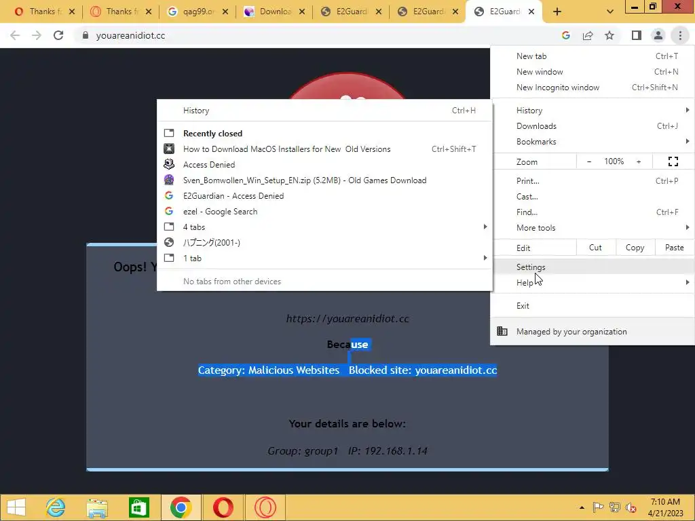This screenshot has height=521, width=695.
Task: Click the Managed by organization building icon
Action: pyautogui.click(x=502, y=331)
